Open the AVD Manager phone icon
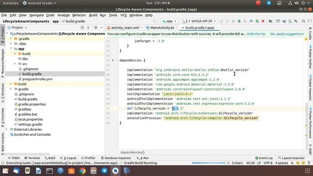 coord(290,21)
